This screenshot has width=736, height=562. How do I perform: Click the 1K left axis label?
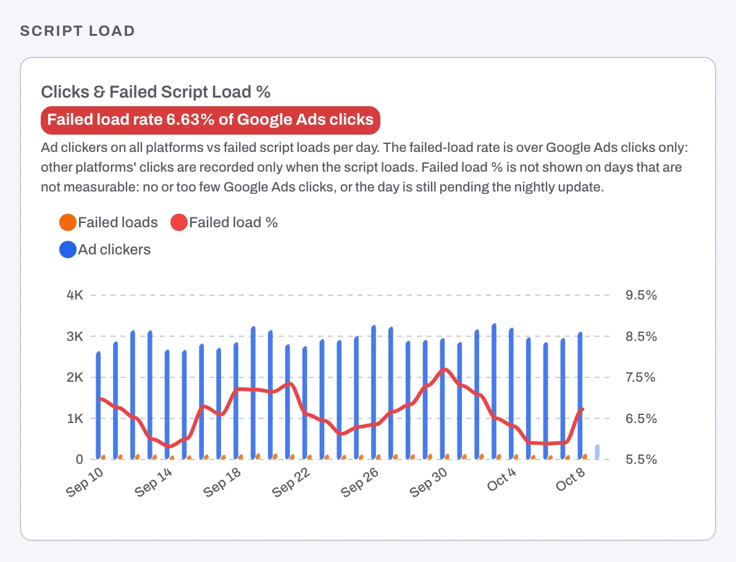tap(75, 418)
